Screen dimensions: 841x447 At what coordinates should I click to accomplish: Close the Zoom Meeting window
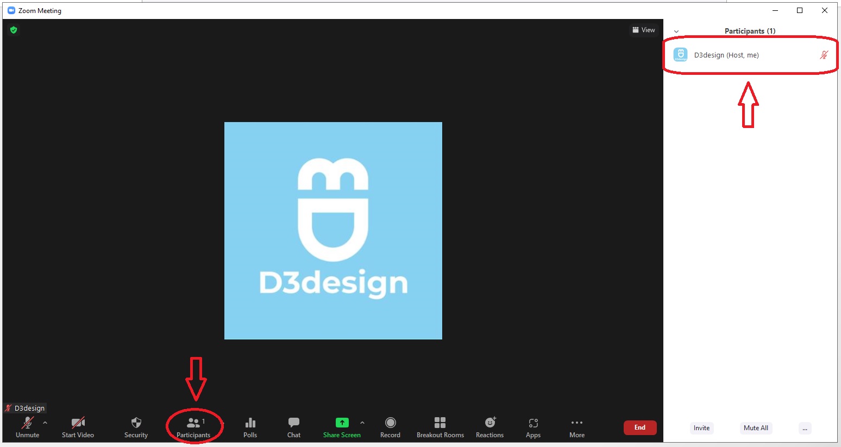(x=825, y=10)
